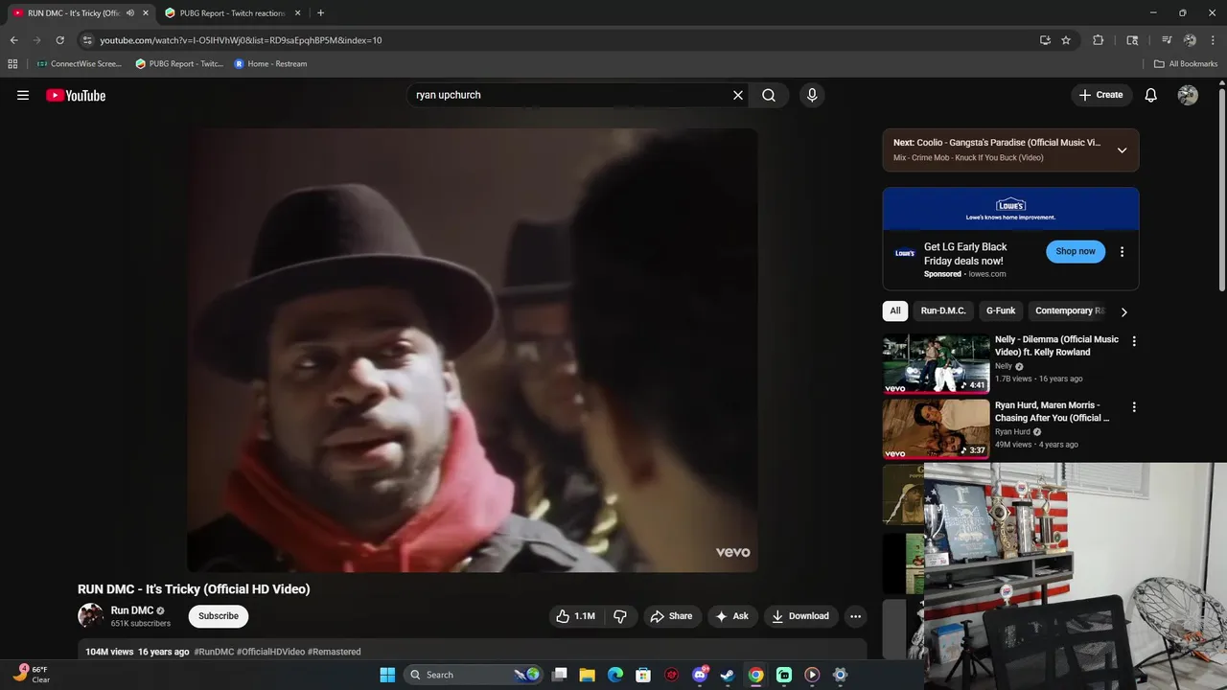Viewport: 1227px width, 690px height.
Task: Open ConnectWise ScreenConnect bookmark
Action: [x=80, y=64]
